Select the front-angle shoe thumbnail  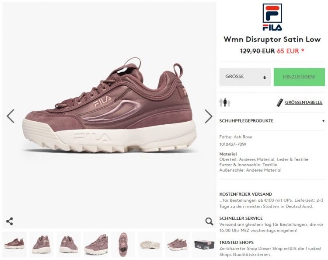point(42,244)
